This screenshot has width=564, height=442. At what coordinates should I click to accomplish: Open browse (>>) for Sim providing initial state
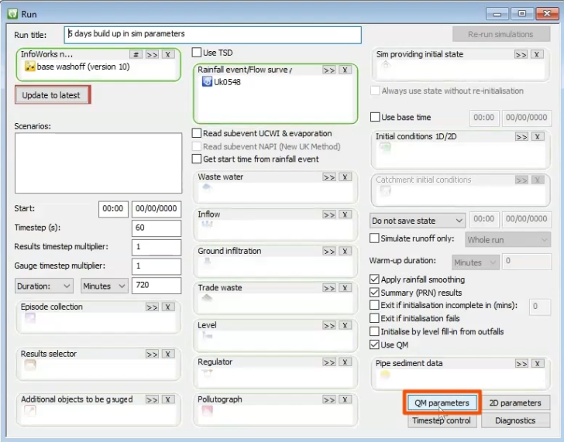coord(521,55)
